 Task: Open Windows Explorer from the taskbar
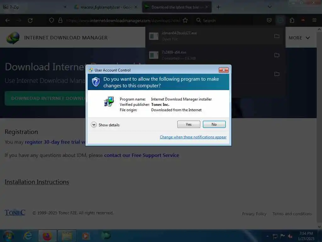pos(67,236)
